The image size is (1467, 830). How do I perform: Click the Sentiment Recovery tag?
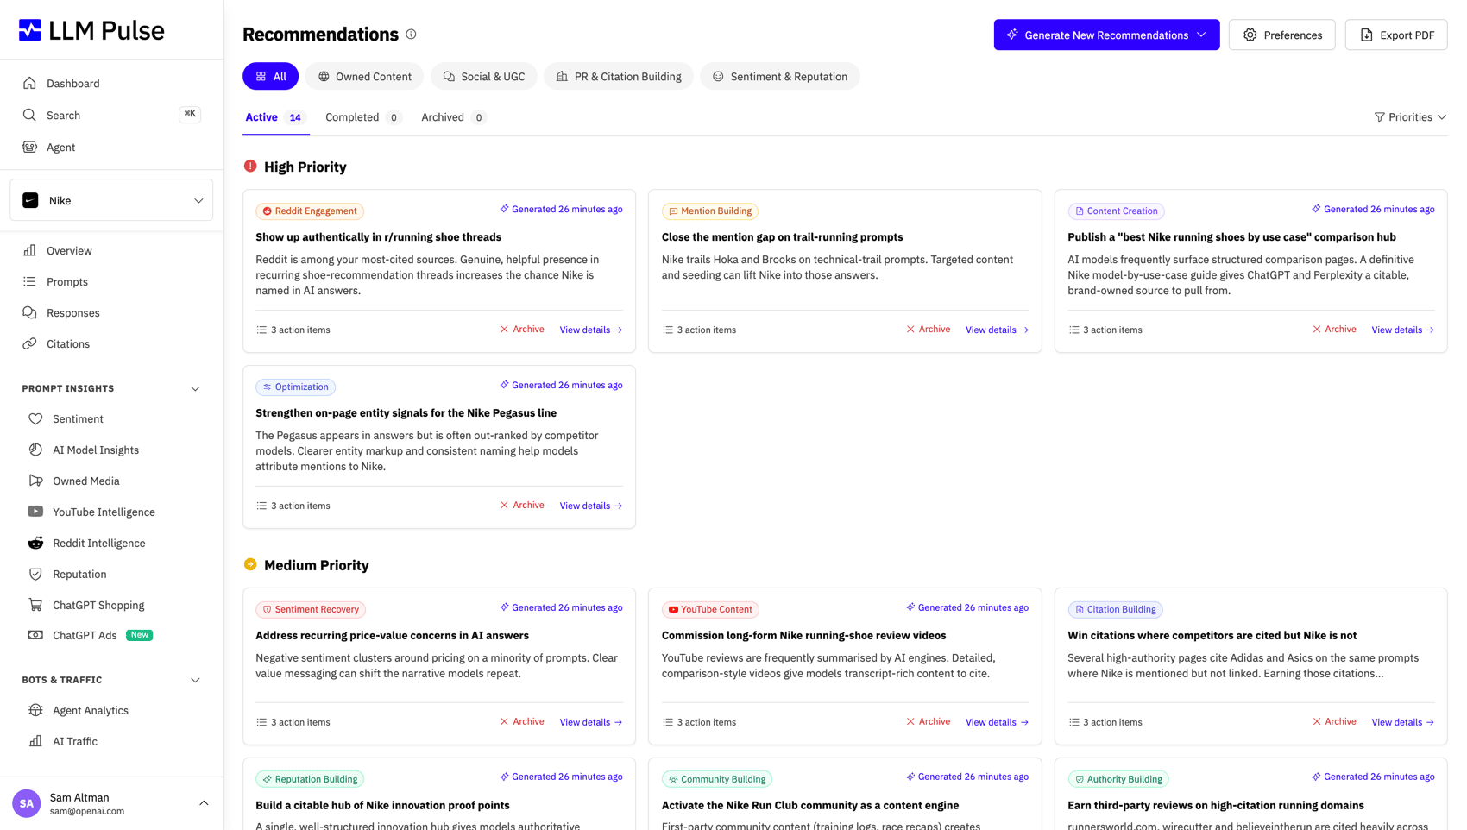[311, 610]
